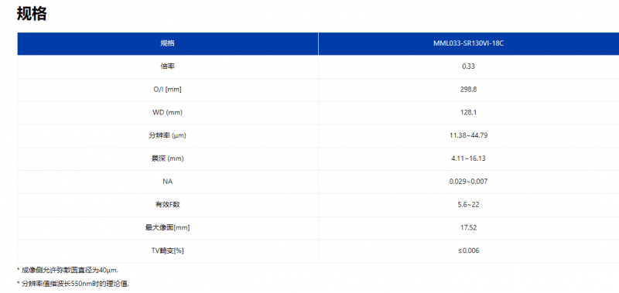Screen dimensions: 619x293
Task: Click the MML033-SR130VI-18C model header
Action: [x=468, y=44]
